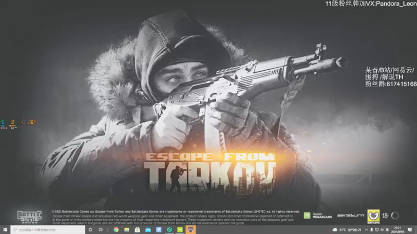Image resolution: width=417 pixels, height=234 pixels.
Task: Launch Google Chrome from the taskbar
Action: click(x=116, y=230)
